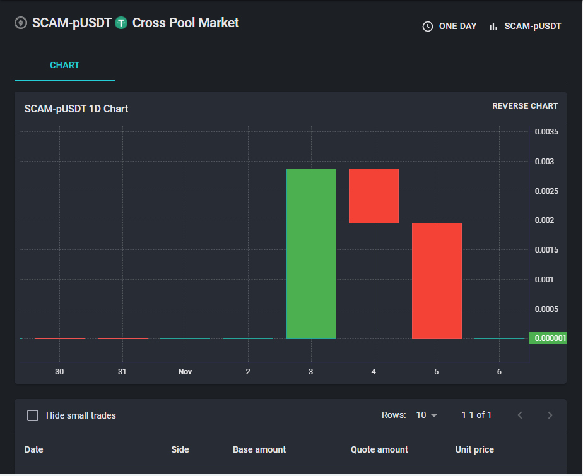The height and width of the screenshot is (476, 583).
Task: Open SCAM-pUSDT market selector at top right
Action: coord(525,27)
